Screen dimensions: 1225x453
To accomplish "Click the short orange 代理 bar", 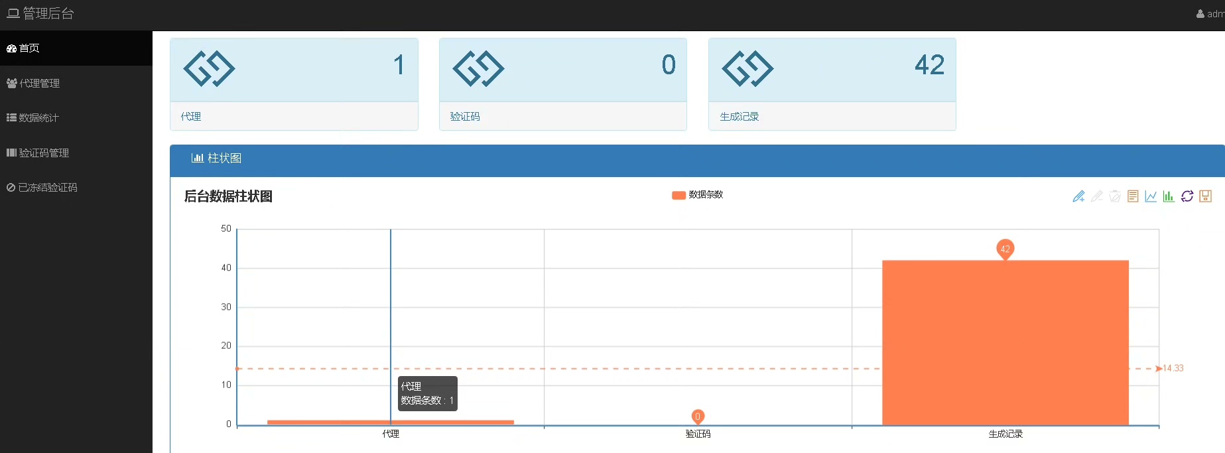I will tap(391, 422).
